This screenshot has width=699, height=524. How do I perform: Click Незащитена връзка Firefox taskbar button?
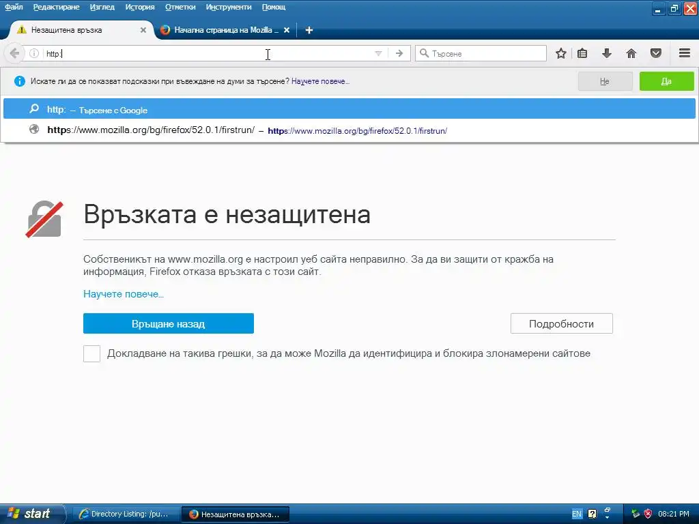point(236,514)
